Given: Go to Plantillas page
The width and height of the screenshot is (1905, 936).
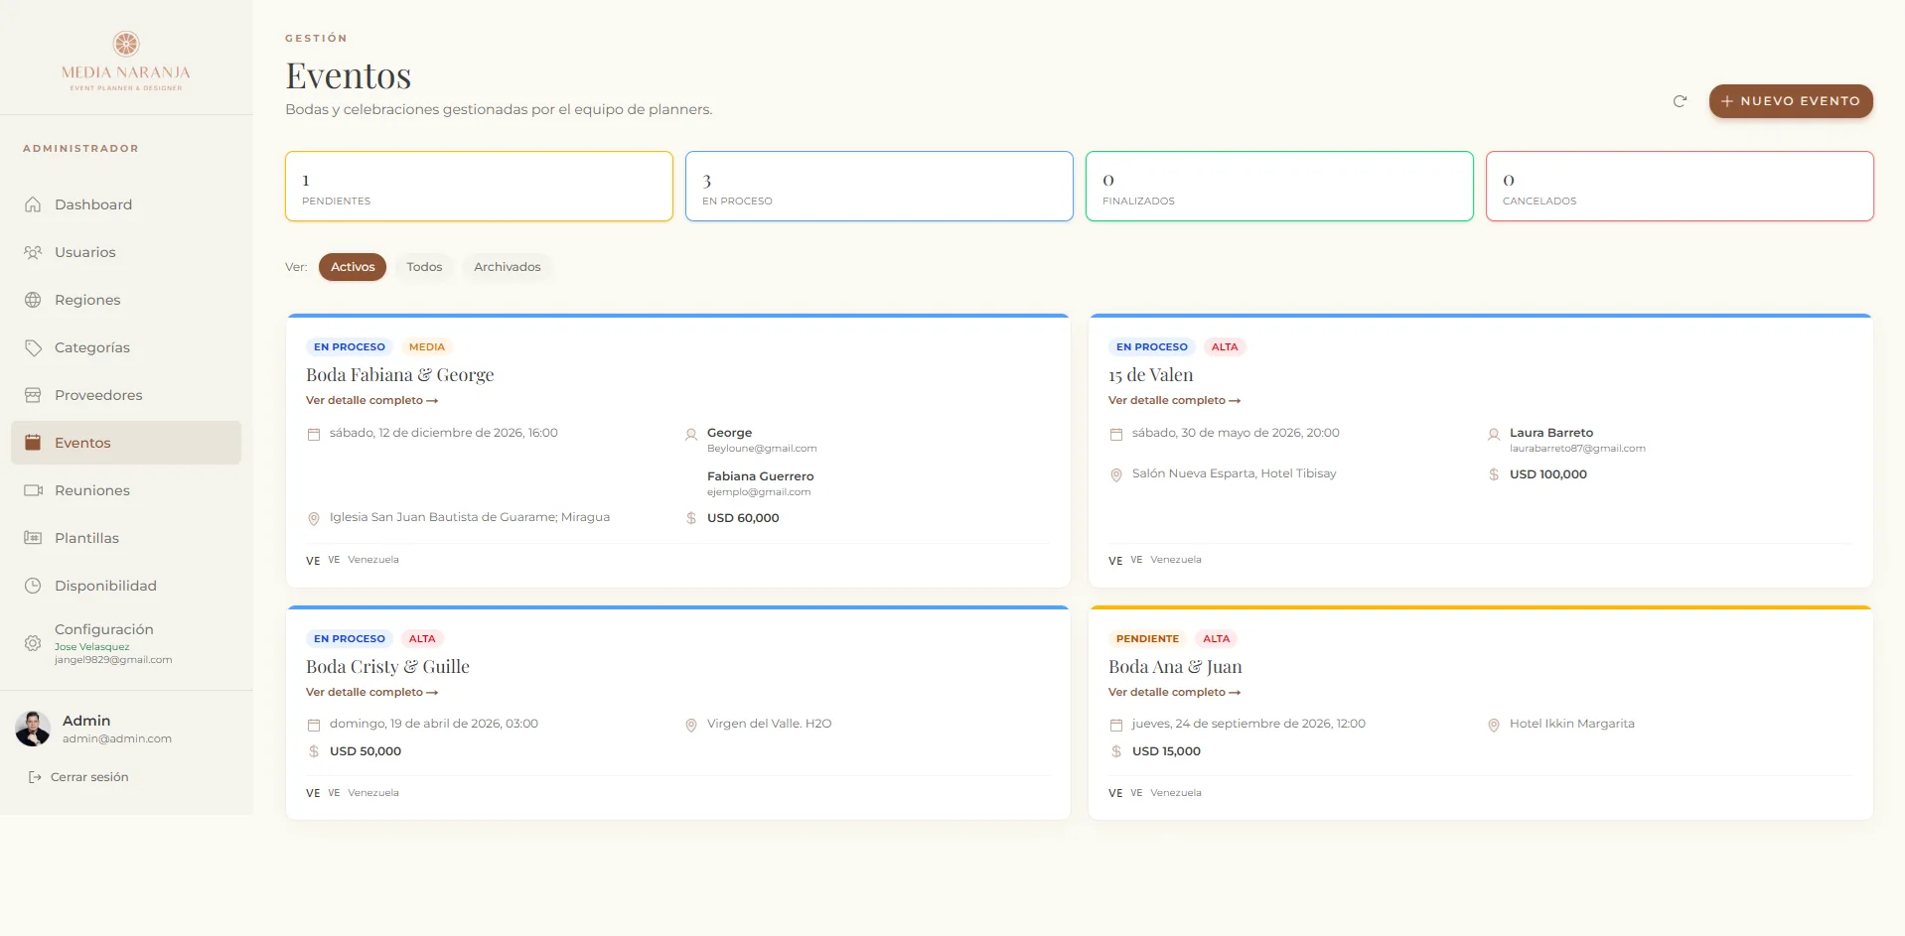Looking at the screenshot, I should pos(126,538).
